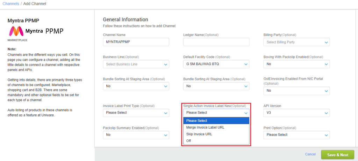Open the Business Line dropdown

pos(136,64)
